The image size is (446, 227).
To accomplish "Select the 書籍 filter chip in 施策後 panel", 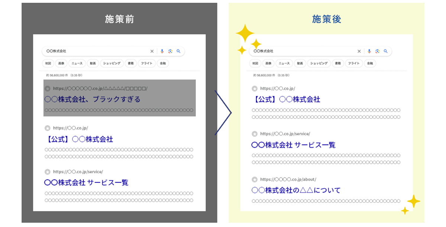I will pos(337,64).
